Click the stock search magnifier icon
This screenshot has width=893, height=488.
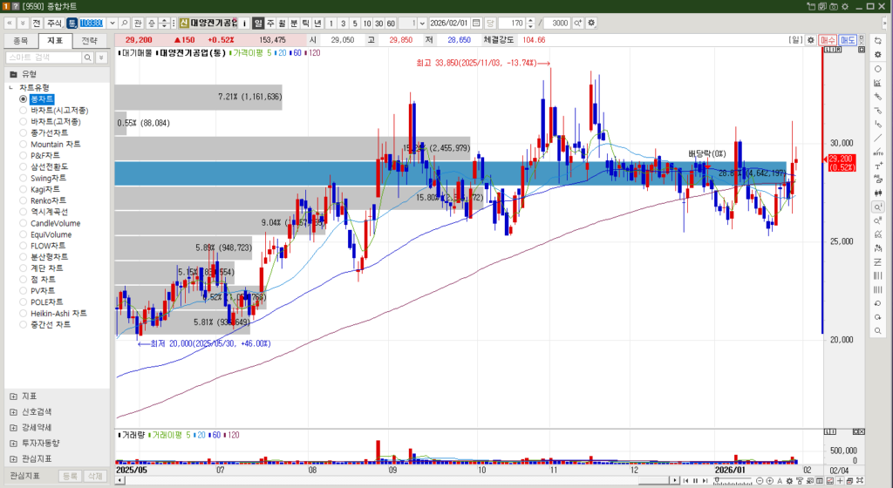click(125, 23)
